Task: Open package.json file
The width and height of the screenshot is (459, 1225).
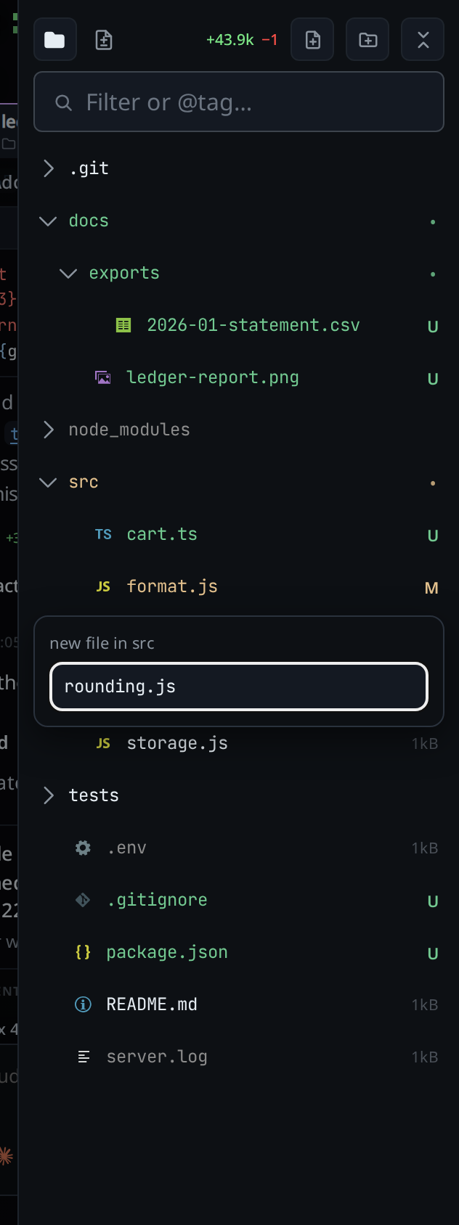Action: pos(167,952)
